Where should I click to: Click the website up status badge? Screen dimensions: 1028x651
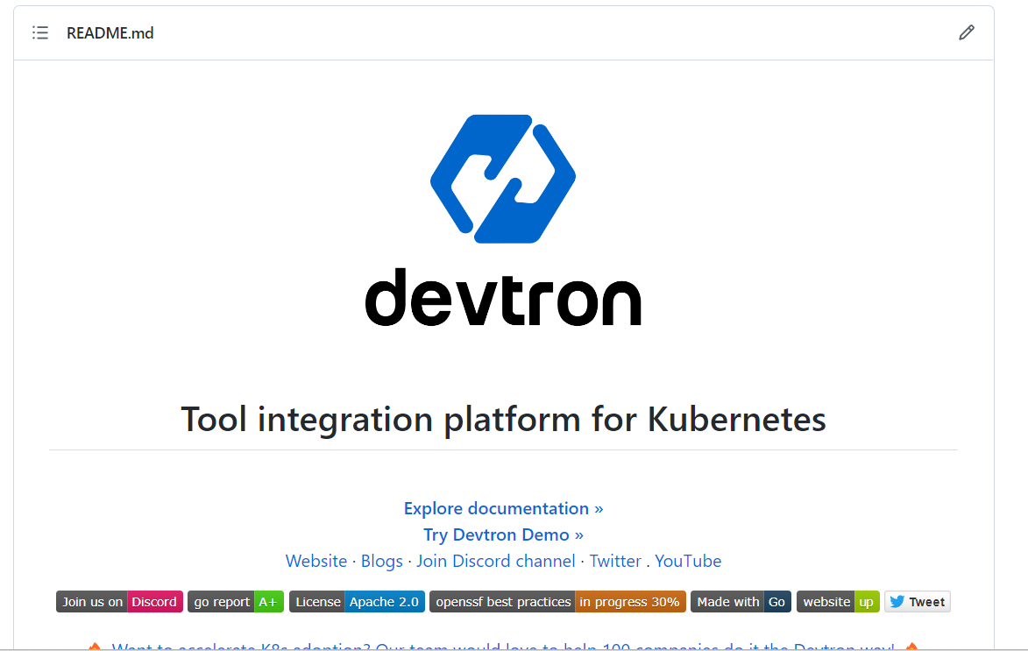point(838,602)
